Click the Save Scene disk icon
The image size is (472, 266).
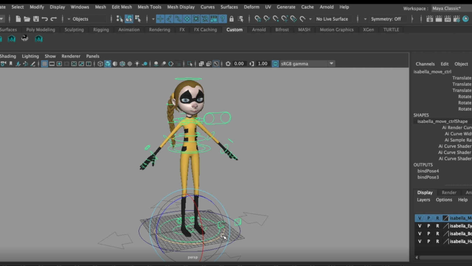pyautogui.click(x=36, y=19)
